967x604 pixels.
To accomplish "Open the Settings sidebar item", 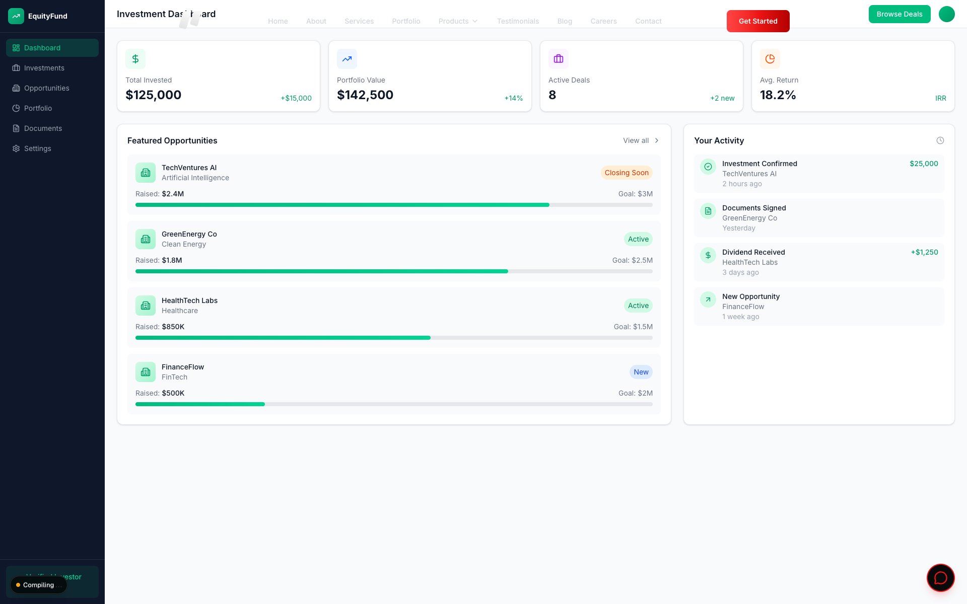I will click(37, 148).
